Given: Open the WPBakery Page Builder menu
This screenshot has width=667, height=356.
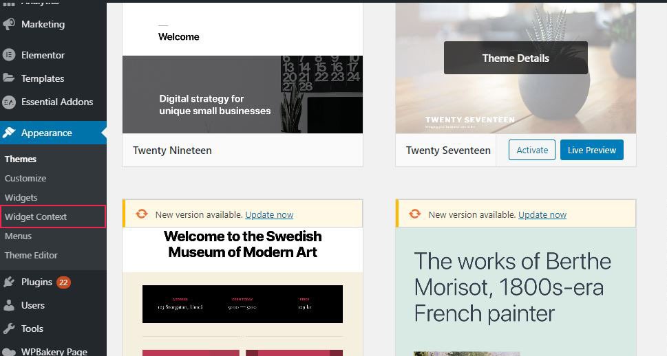Looking at the screenshot, I should [54, 351].
